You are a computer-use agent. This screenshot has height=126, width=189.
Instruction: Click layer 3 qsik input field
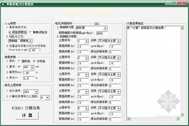click(x=115, y=80)
